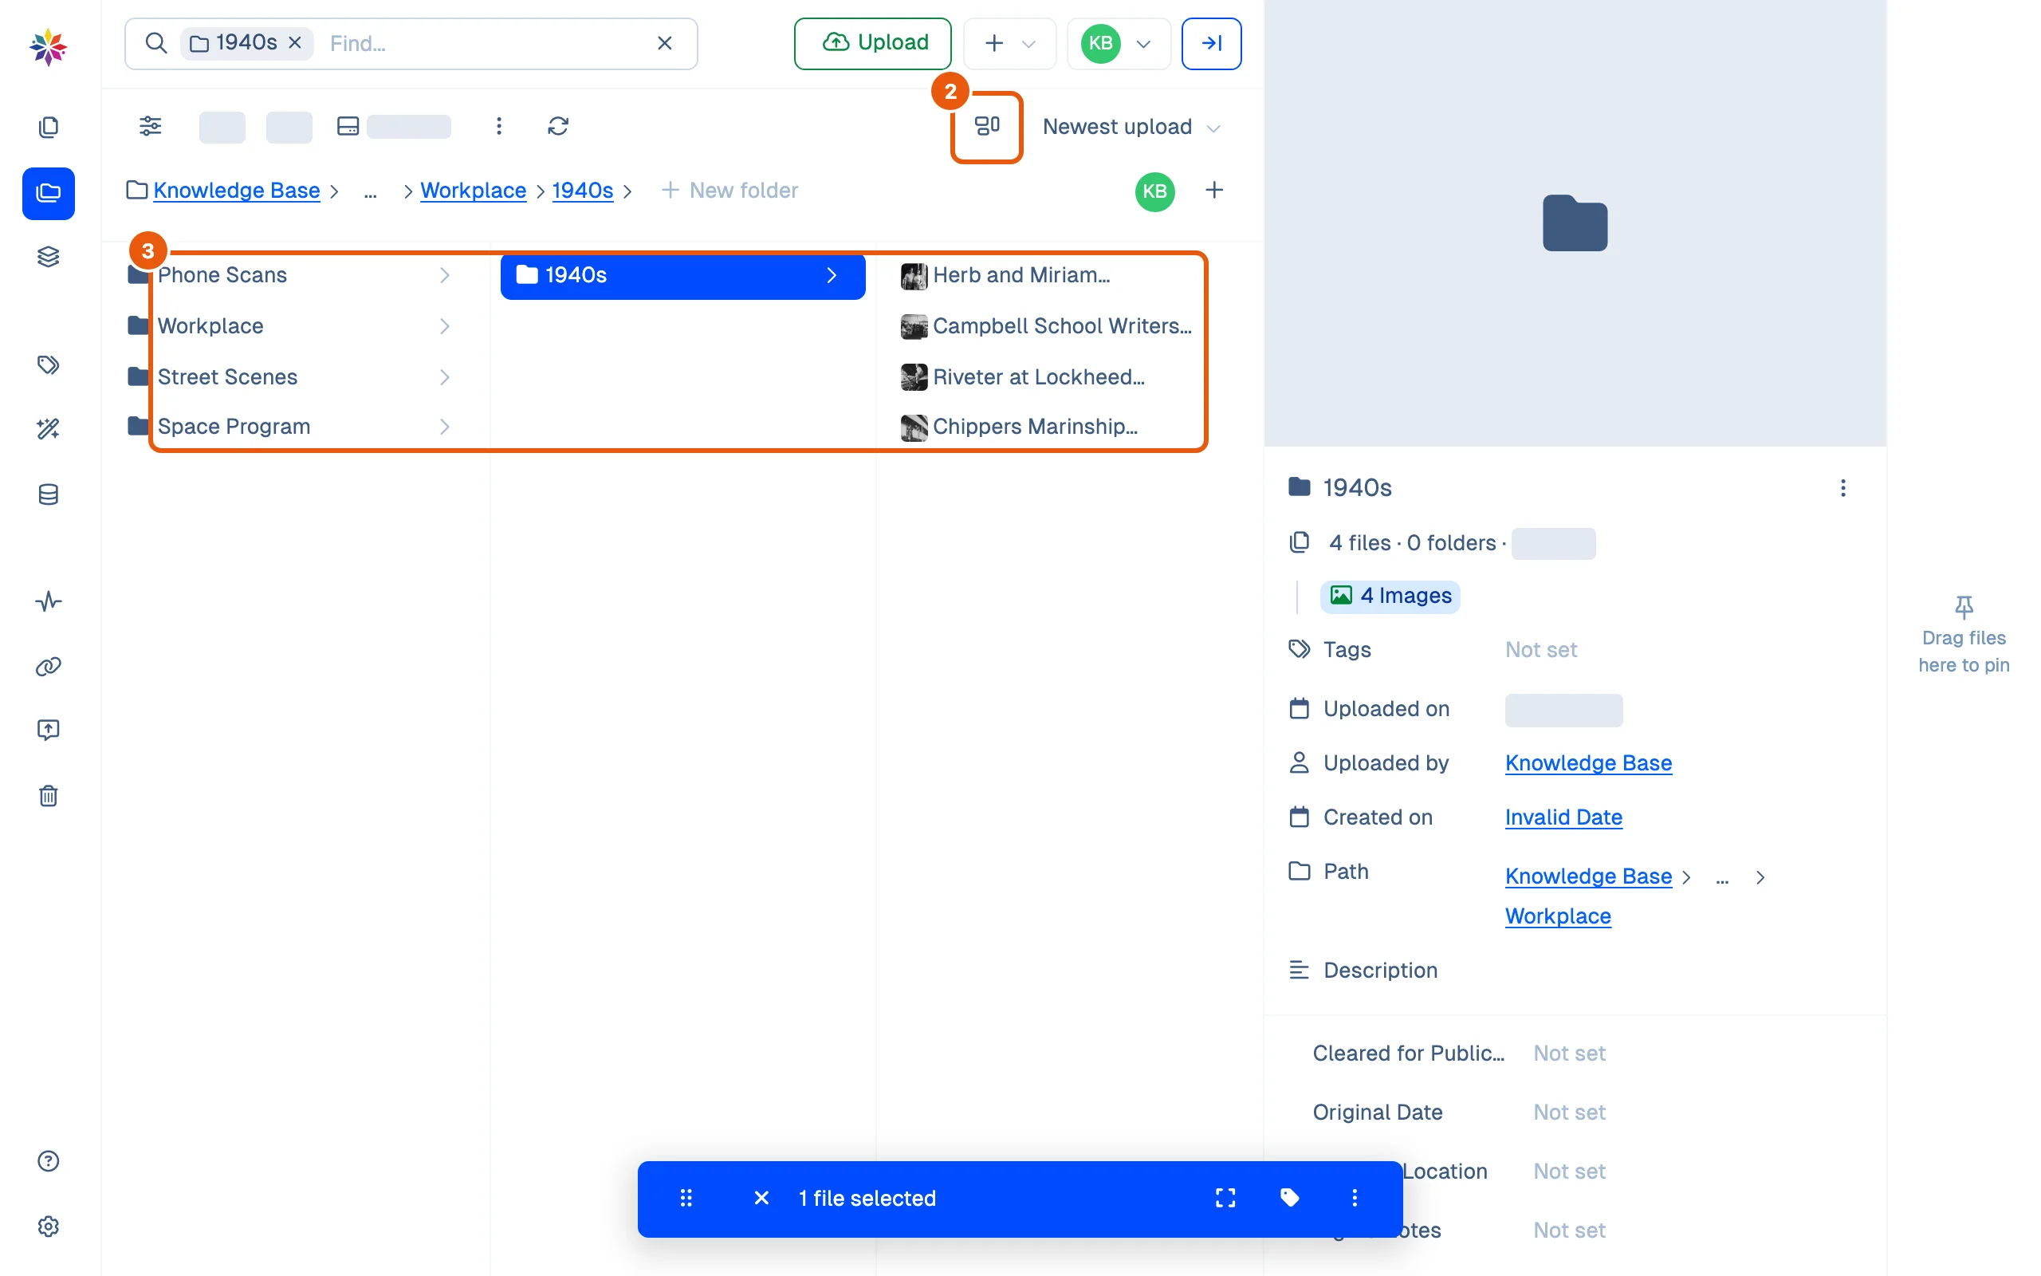Open Knowledge Base breadcrumb link
Viewport: 2041px width, 1276px height.
tap(236, 191)
